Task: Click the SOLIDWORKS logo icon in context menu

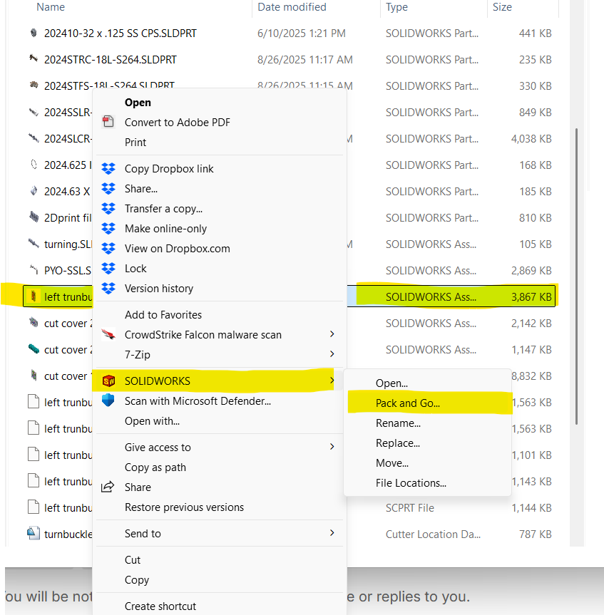Action: (108, 381)
